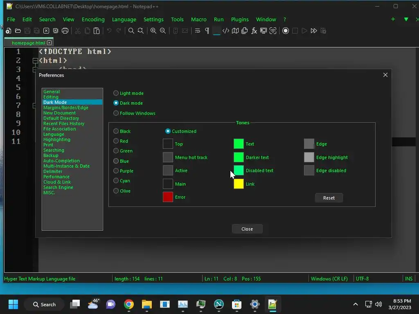Click the Playback macro icon

click(304, 31)
